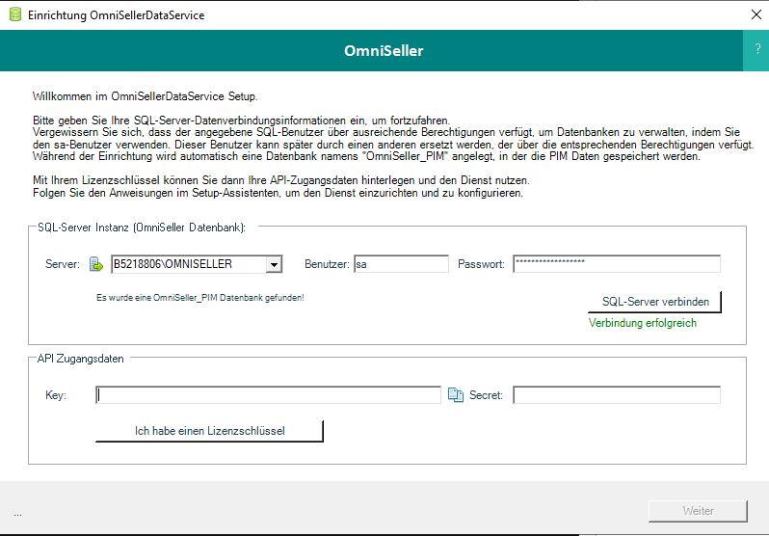Click the SQL-Server verbinden button
The width and height of the screenshot is (769, 536).
(x=654, y=302)
